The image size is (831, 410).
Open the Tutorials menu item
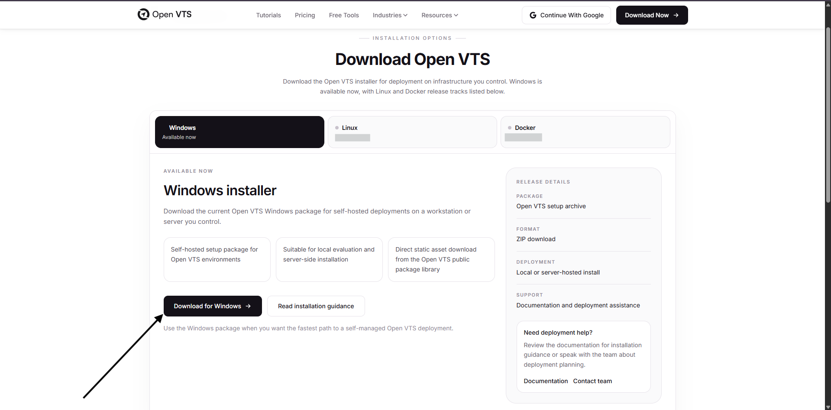pos(268,15)
